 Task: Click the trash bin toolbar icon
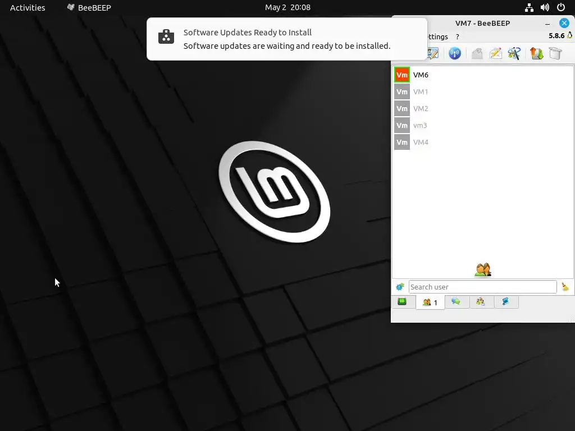click(555, 53)
